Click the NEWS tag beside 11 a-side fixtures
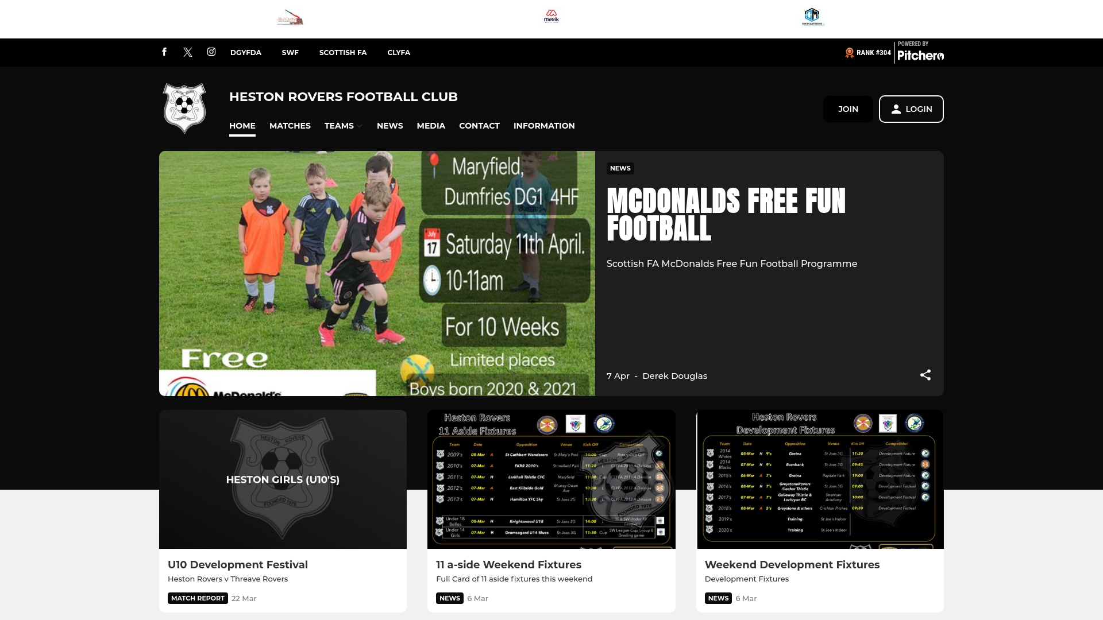The image size is (1103, 620). point(450,598)
